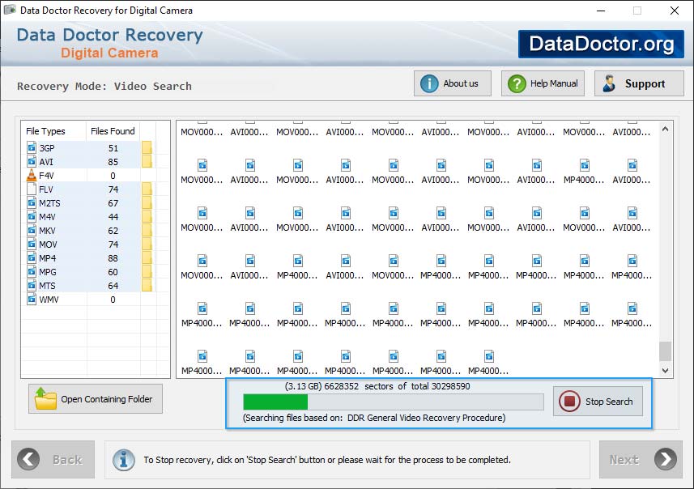
Task: Click the MOV file type icon
Action: pos(32,244)
